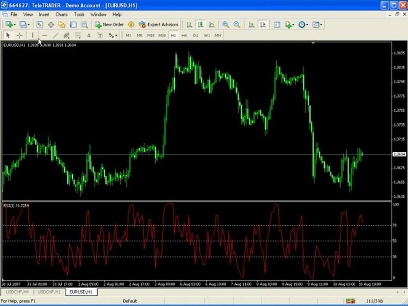Expand the New Chart dropdown arrow

pyautogui.click(x=14, y=25)
